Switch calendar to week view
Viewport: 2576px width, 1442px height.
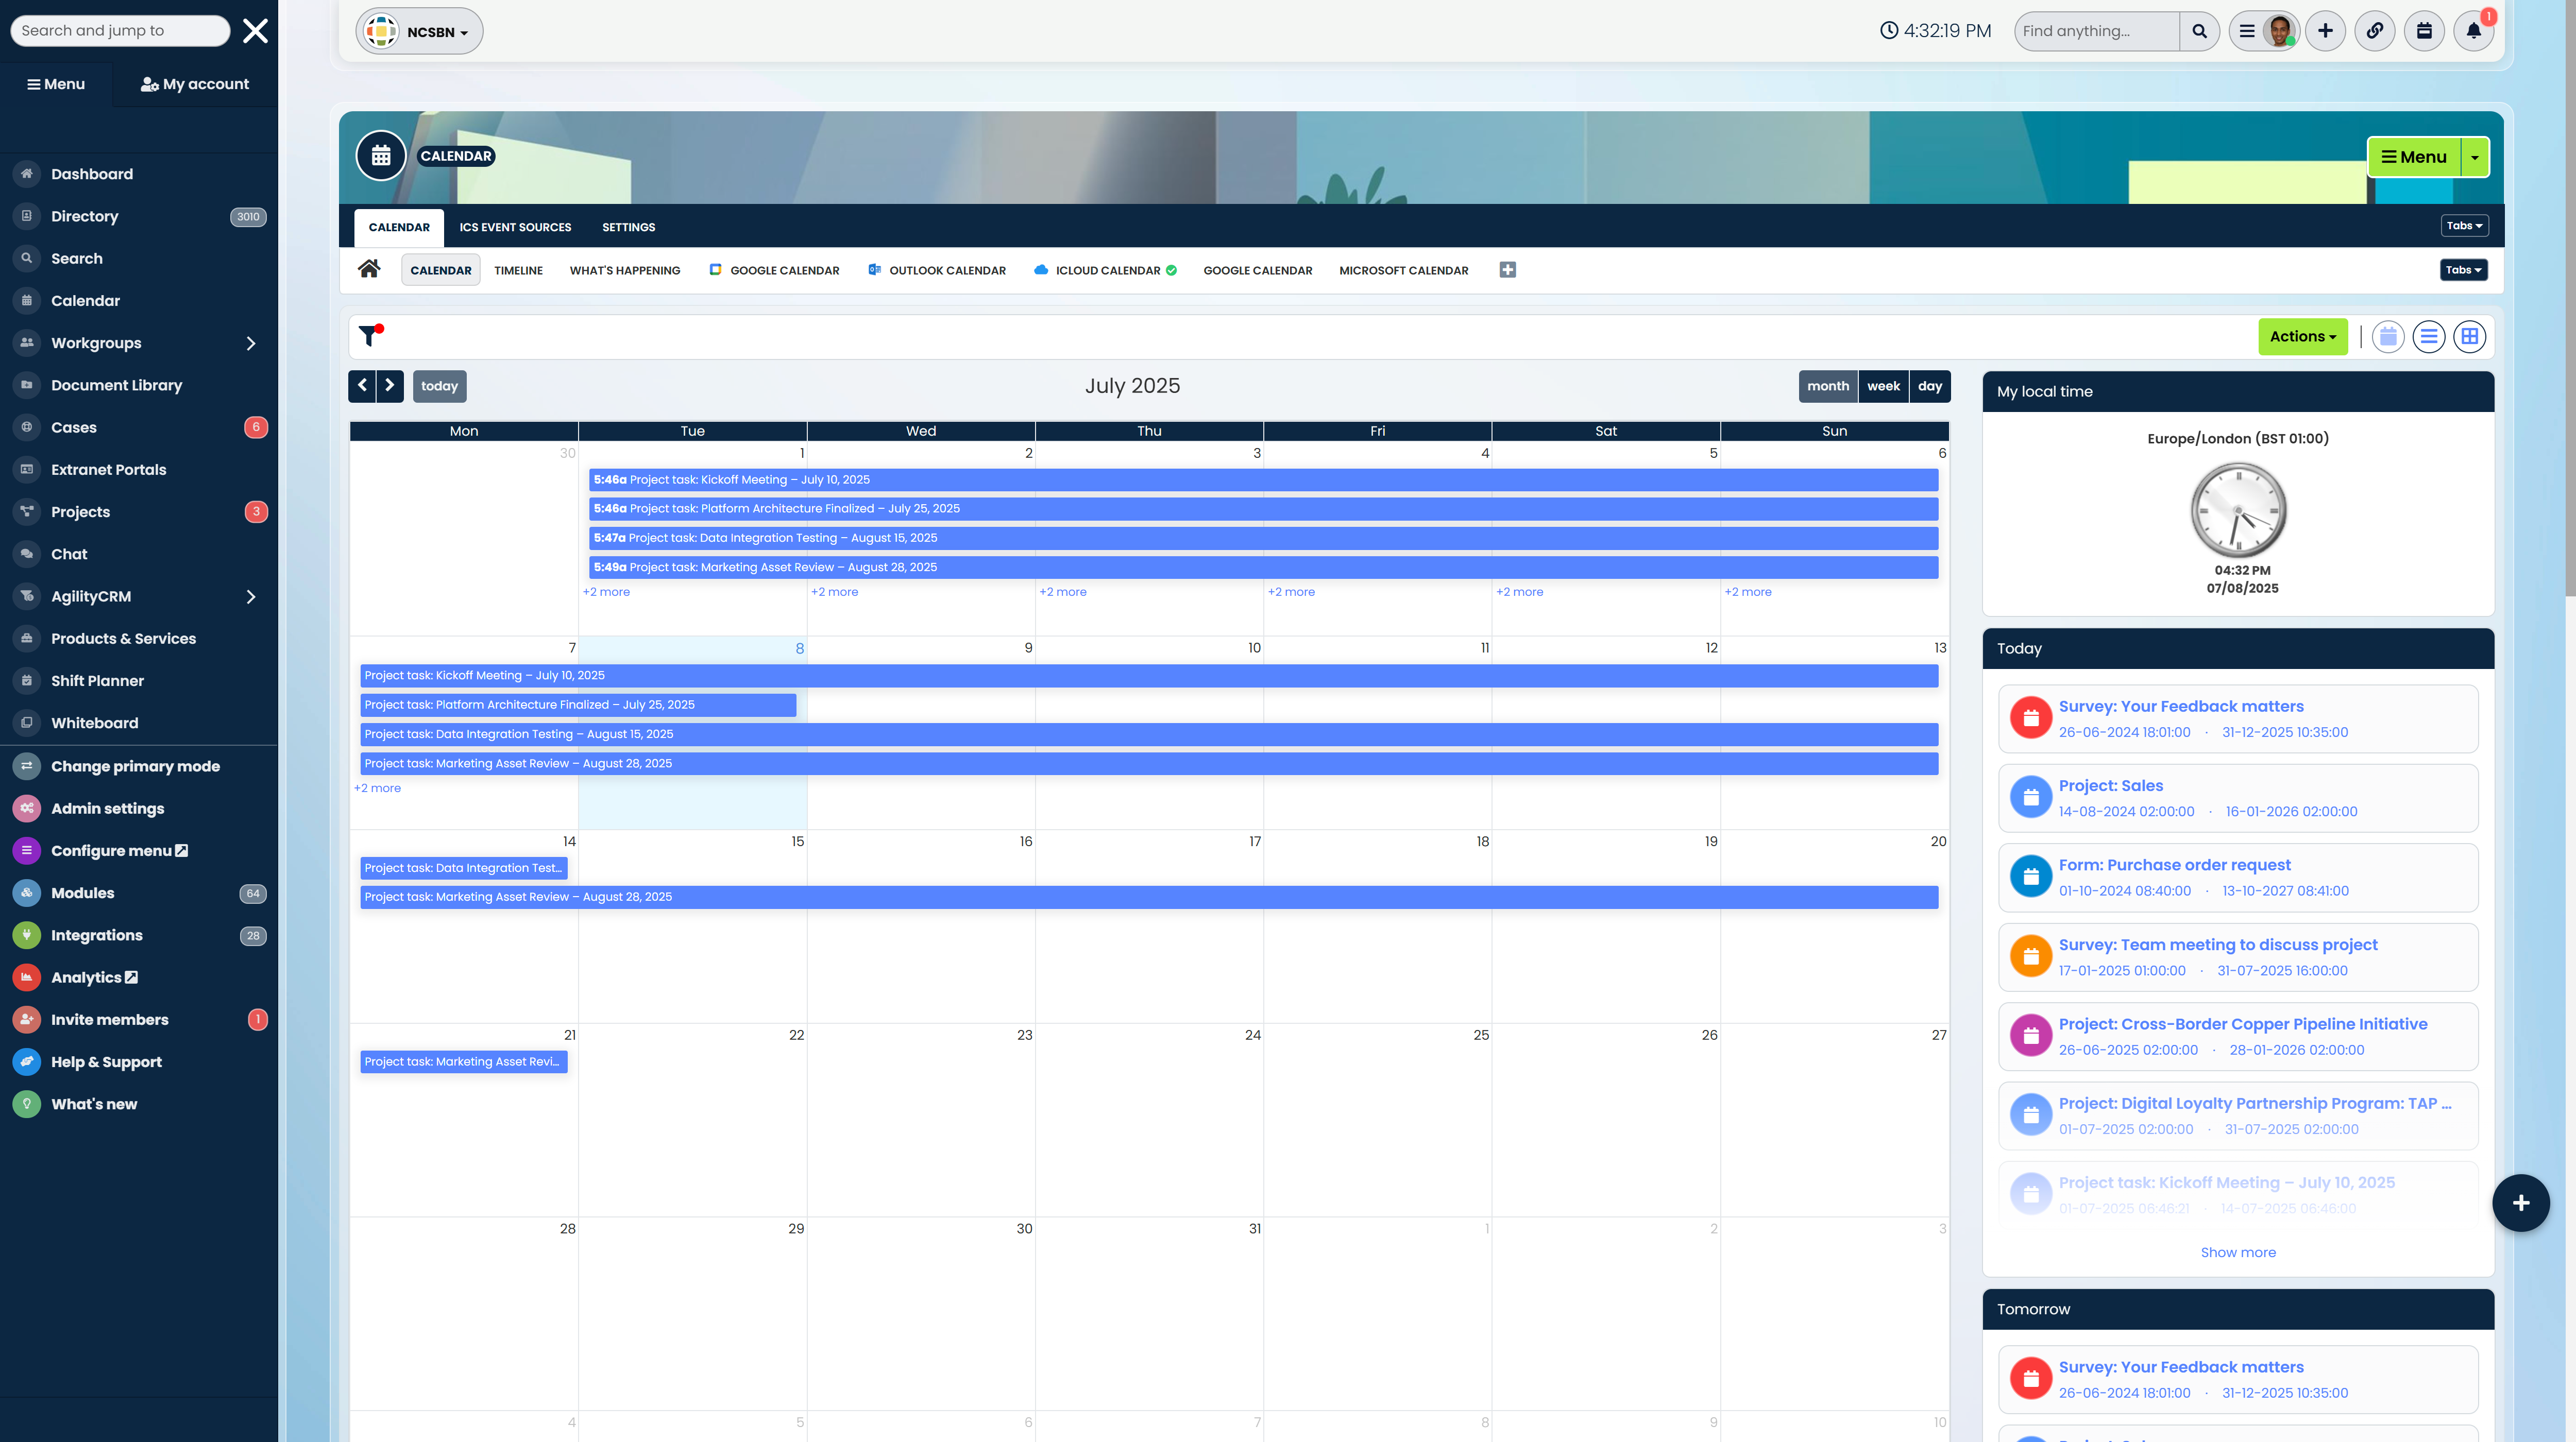point(1883,386)
